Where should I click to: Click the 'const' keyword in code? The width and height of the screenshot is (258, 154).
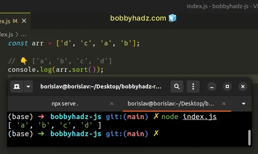(x=18, y=43)
